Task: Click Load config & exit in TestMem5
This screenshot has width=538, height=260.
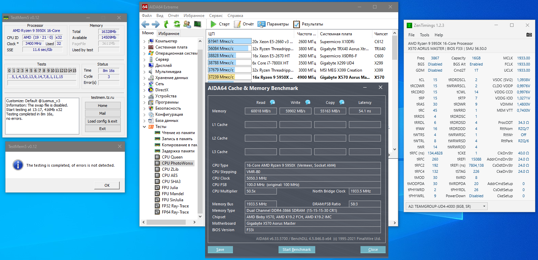Action: point(103,121)
